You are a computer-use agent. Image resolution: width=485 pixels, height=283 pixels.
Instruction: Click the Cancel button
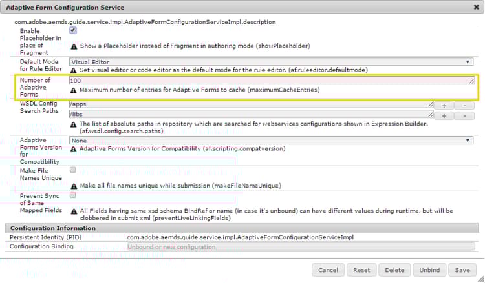coord(328,270)
